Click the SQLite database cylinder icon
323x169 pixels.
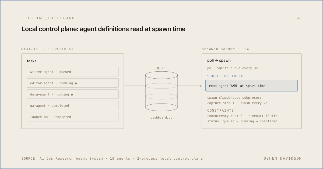pyautogui.click(x=161, y=91)
